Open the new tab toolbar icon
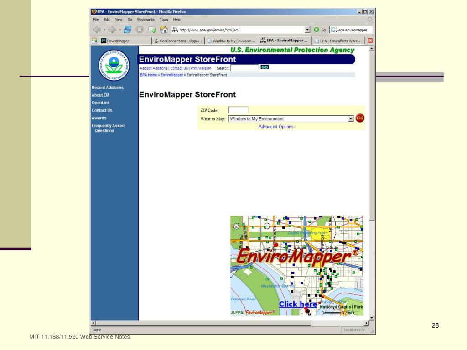Image resolution: width=467 pixels, height=350 pixels. 151,30
